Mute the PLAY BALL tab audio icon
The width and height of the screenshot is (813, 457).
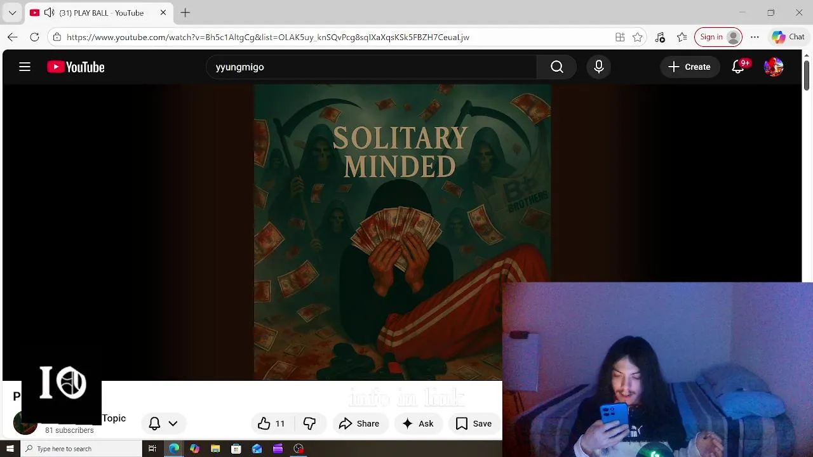[49, 13]
